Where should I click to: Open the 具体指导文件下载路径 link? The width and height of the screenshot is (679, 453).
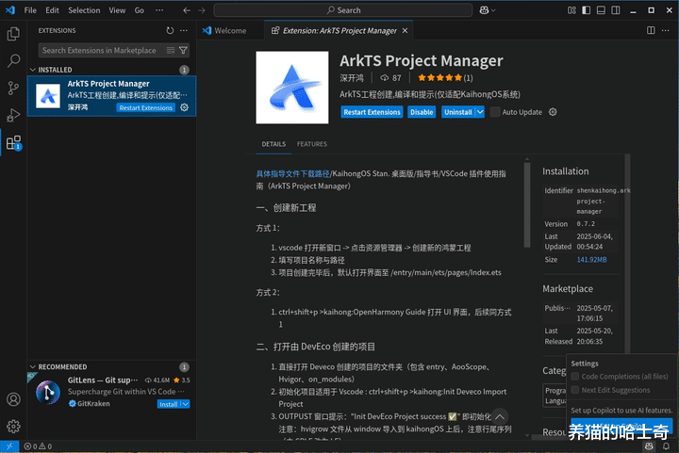(x=292, y=174)
